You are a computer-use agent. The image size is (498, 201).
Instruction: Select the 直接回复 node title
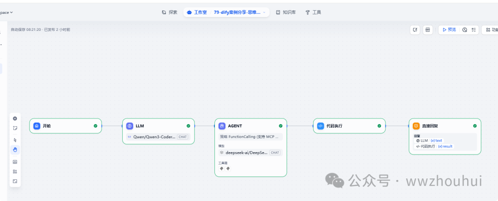pos(431,126)
